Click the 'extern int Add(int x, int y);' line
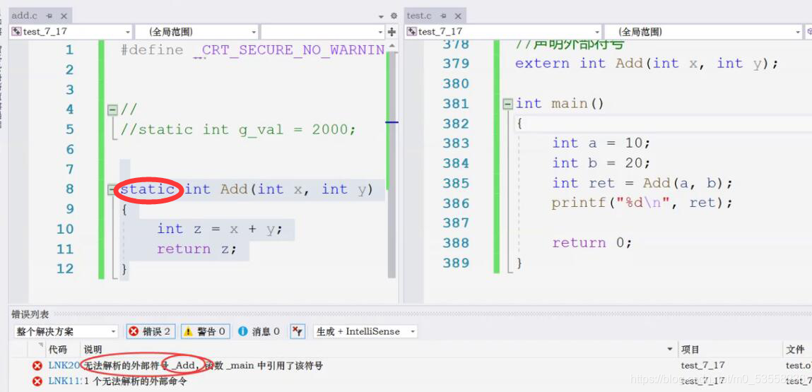812x392 pixels. point(647,64)
